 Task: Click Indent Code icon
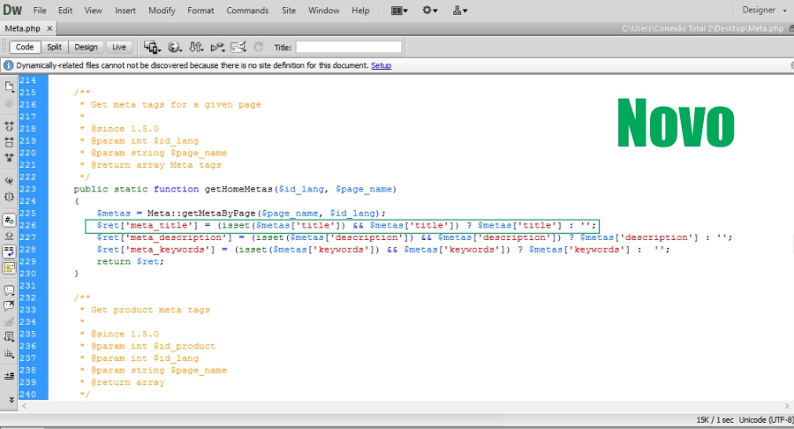[x=9, y=376]
